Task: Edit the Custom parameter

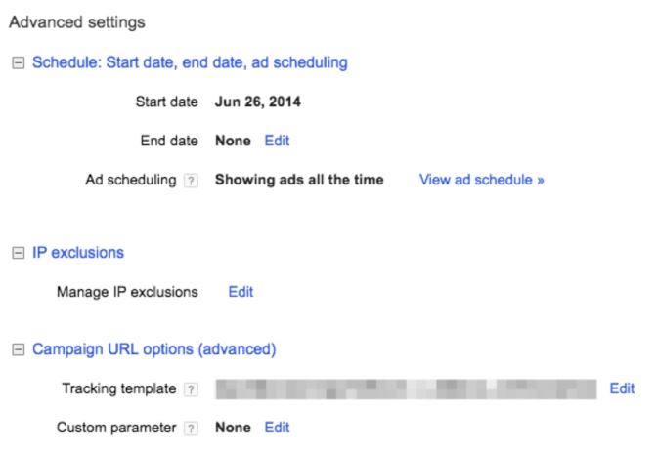Action: tap(277, 427)
